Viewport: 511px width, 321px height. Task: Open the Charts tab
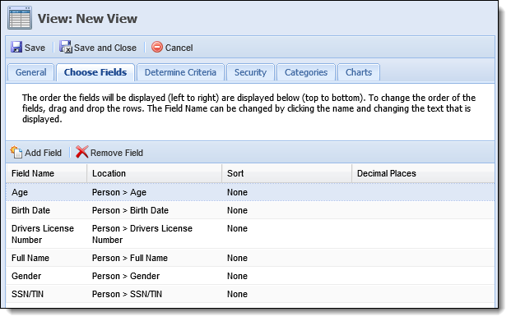pyautogui.click(x=359, y=72)
